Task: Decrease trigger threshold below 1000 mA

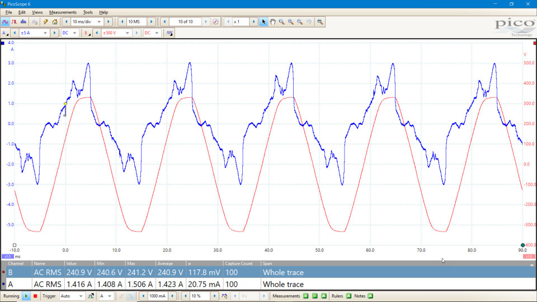Action: 143,296
